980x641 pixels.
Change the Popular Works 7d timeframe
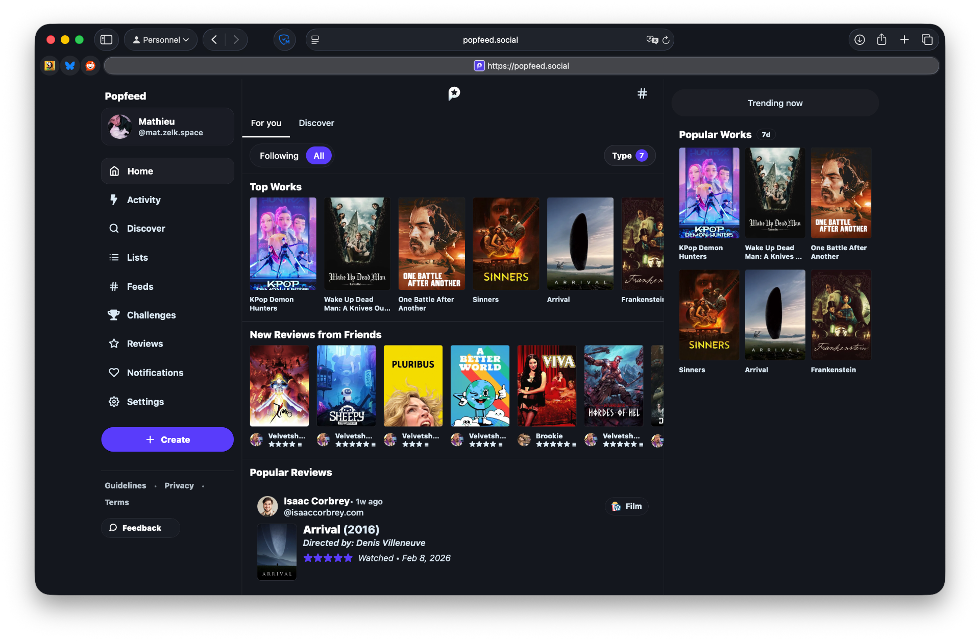[766, 134]
